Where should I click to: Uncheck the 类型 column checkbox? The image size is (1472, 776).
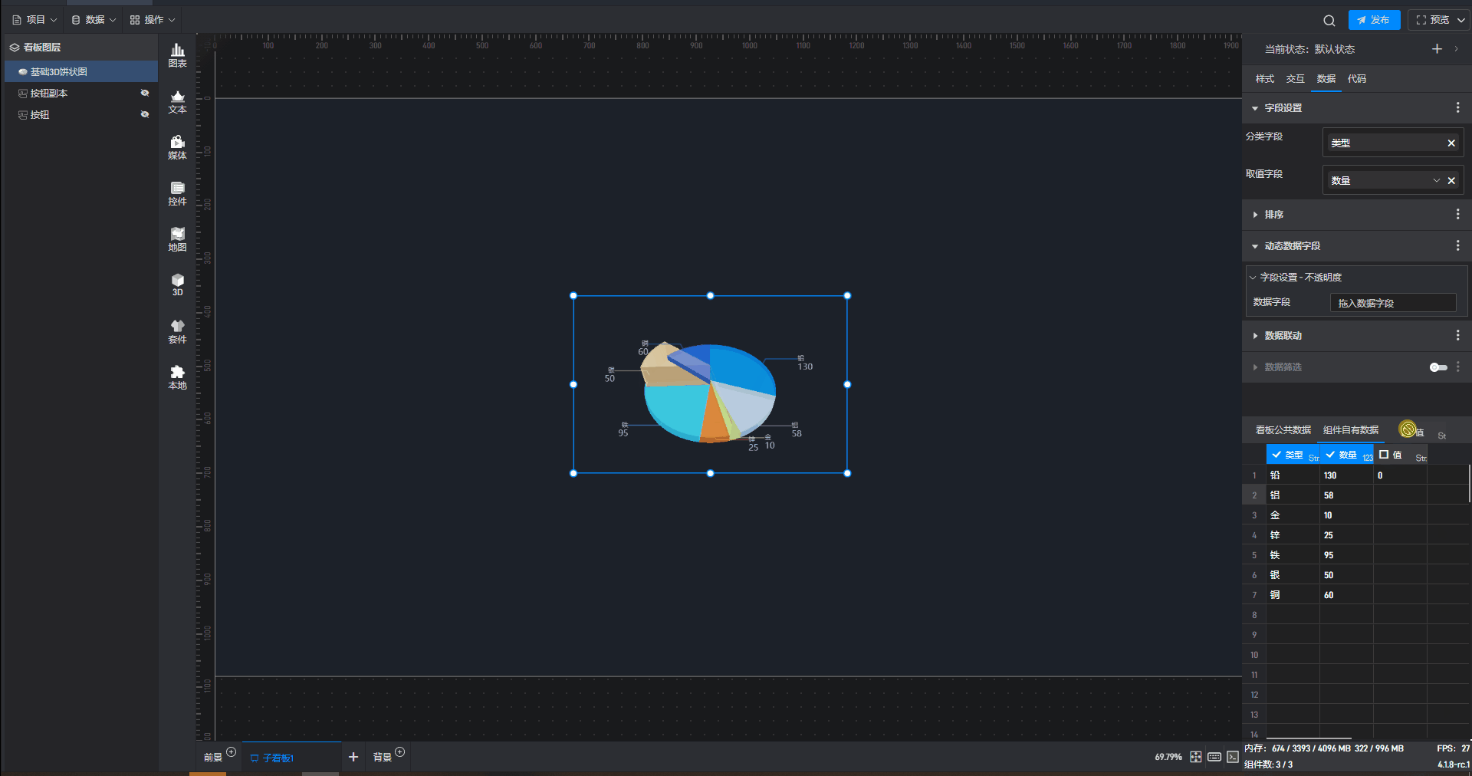[1276, 455]
